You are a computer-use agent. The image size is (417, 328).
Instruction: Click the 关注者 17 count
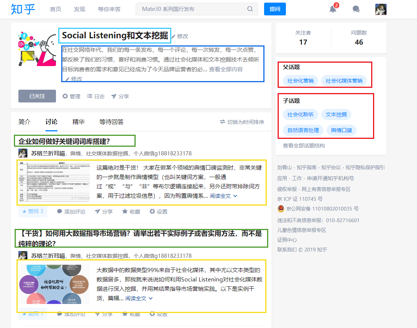click(x=303, y=38)
